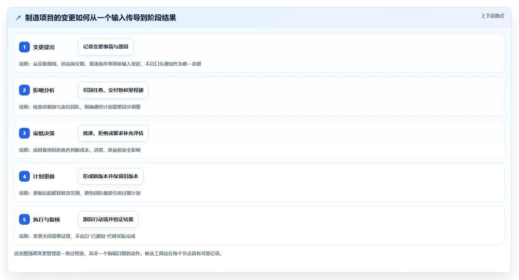Click the 影响分析 step title
The image size is (519, 280).
(x=44, y=90)
